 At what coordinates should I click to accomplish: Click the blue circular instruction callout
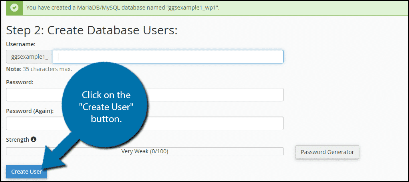coord(106,107)
